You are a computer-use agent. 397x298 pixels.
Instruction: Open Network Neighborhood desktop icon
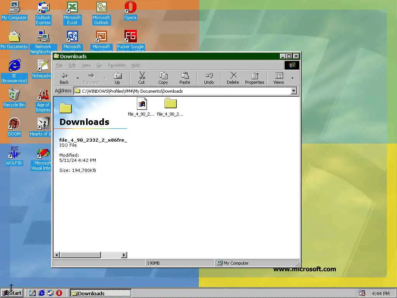coord(43,42)
